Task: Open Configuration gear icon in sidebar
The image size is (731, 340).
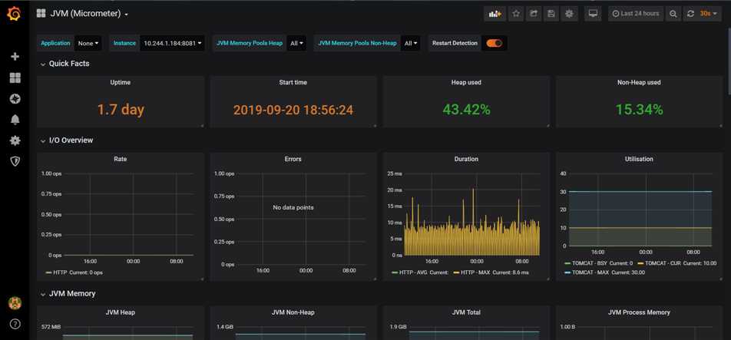Action: 15,140
